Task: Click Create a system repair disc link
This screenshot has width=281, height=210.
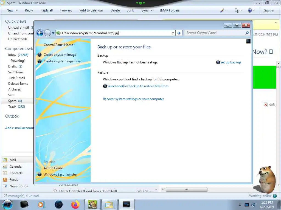Action: [63, 61]
